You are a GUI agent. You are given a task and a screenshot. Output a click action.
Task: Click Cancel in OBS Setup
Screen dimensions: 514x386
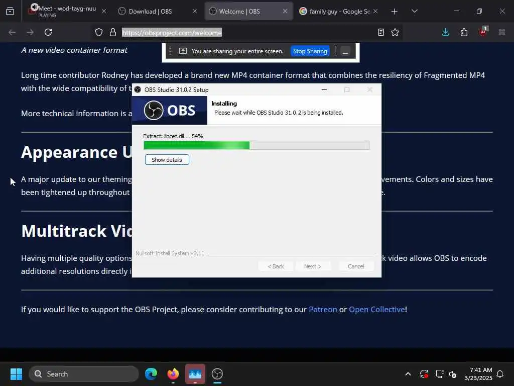pyautogui.click(x=356, y=266)
